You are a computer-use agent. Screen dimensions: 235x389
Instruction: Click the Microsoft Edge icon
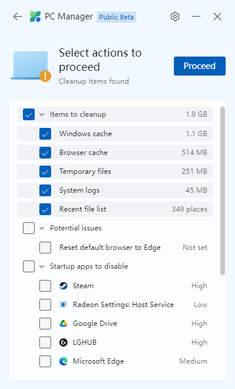coord(63,361)
